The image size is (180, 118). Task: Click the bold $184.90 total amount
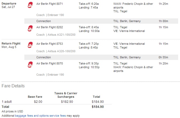click(98, 107)
